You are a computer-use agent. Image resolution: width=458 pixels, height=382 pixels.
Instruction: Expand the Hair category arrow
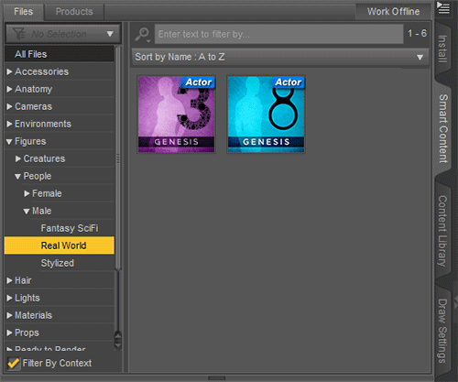[9, 280]
